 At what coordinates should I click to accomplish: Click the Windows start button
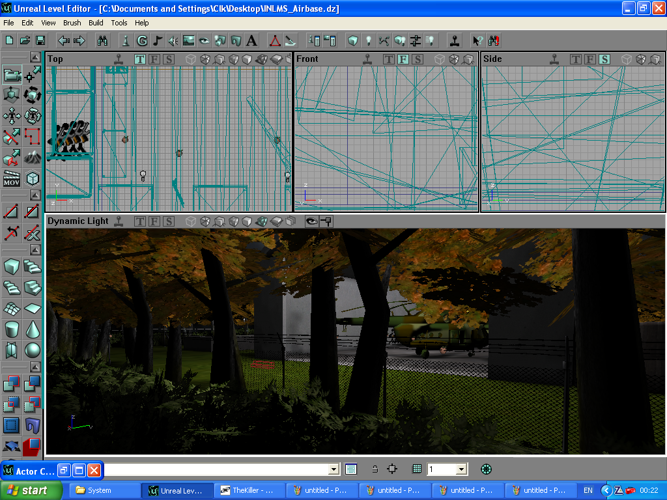[x=31, y=490]
